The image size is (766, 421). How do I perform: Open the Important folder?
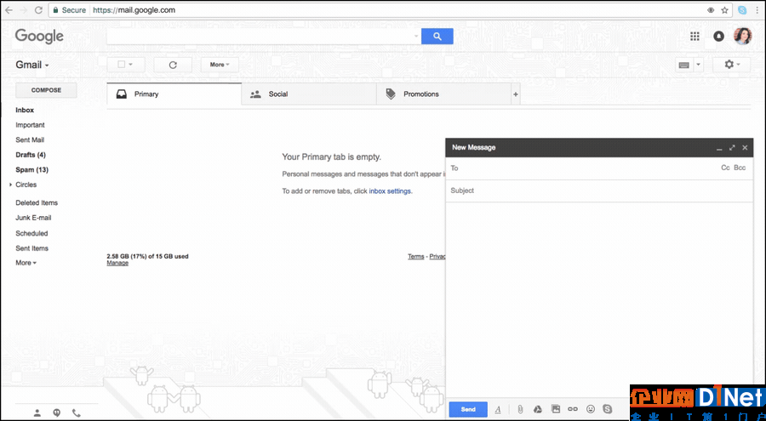pos(30,125)
